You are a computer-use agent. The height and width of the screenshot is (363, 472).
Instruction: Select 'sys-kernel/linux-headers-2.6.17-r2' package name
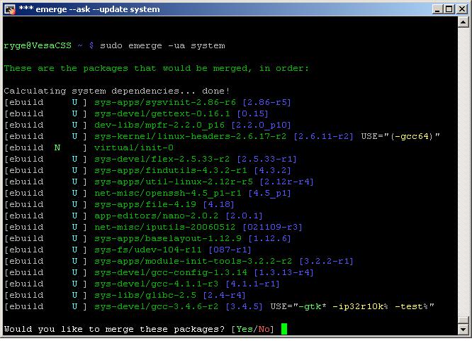pos(190,136)
